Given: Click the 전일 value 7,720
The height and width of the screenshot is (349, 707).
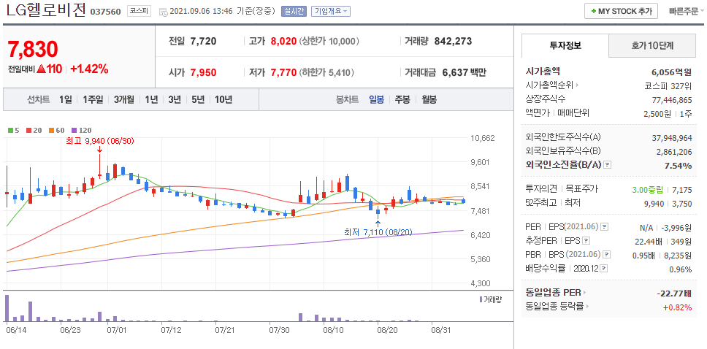Looking at the screenshot, I should tap(203, 42).
